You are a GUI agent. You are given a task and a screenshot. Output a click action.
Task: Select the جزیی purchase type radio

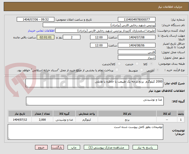pyautogui.click(x=157, y=70)
